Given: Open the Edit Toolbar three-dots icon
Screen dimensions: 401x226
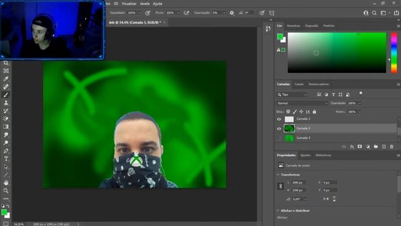Looking at the screenshot, I should point(6,198).
